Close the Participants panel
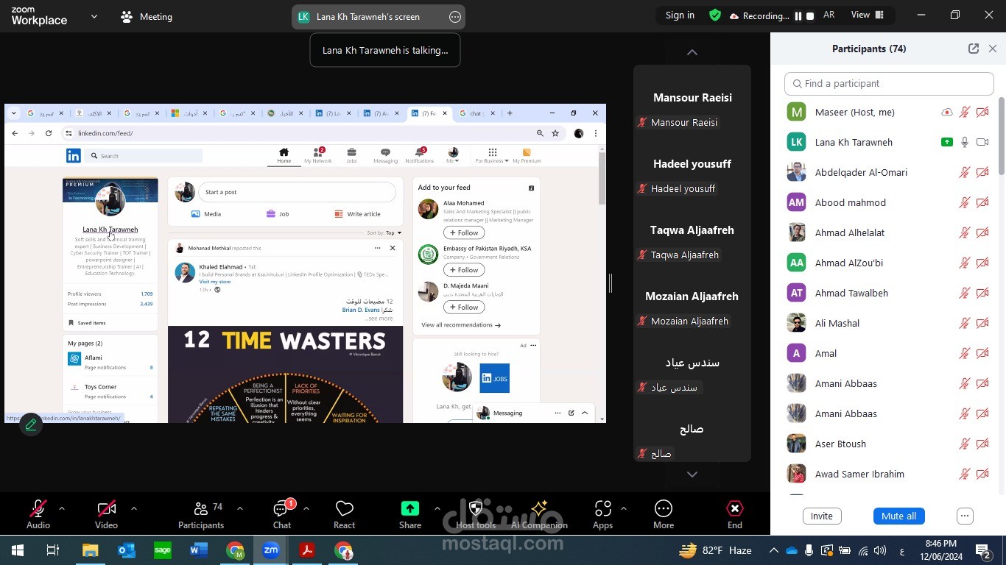 [993, 49]
